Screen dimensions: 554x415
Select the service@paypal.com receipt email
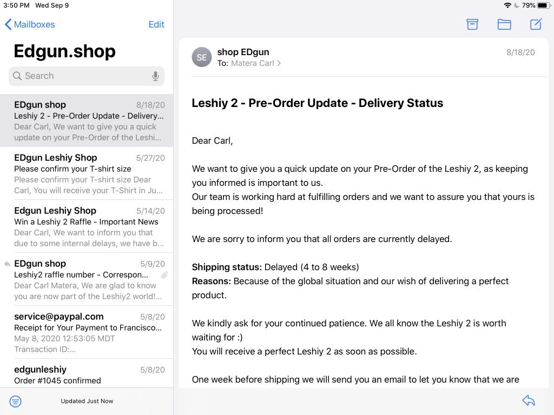click(87, 332)
